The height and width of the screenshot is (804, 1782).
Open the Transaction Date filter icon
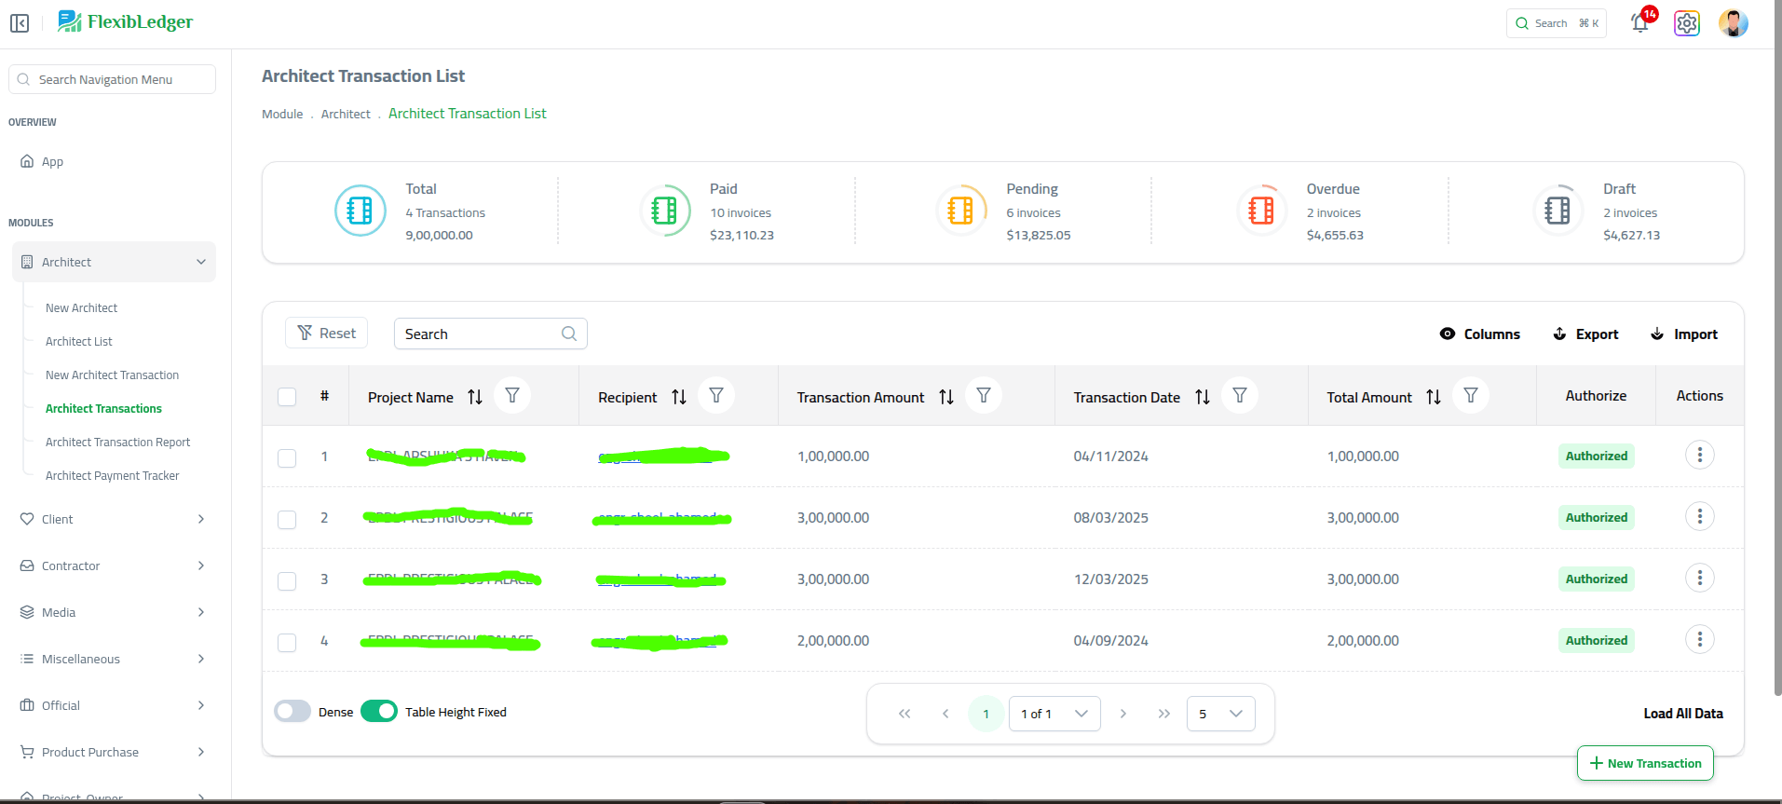click(x=1240, y=396)
